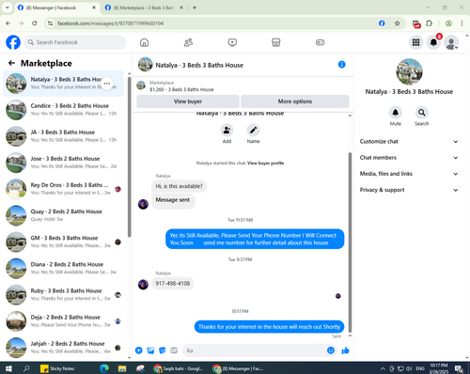Open the Facebook logo home link
This screenshot has height=374, width=470.
(13, 42)
